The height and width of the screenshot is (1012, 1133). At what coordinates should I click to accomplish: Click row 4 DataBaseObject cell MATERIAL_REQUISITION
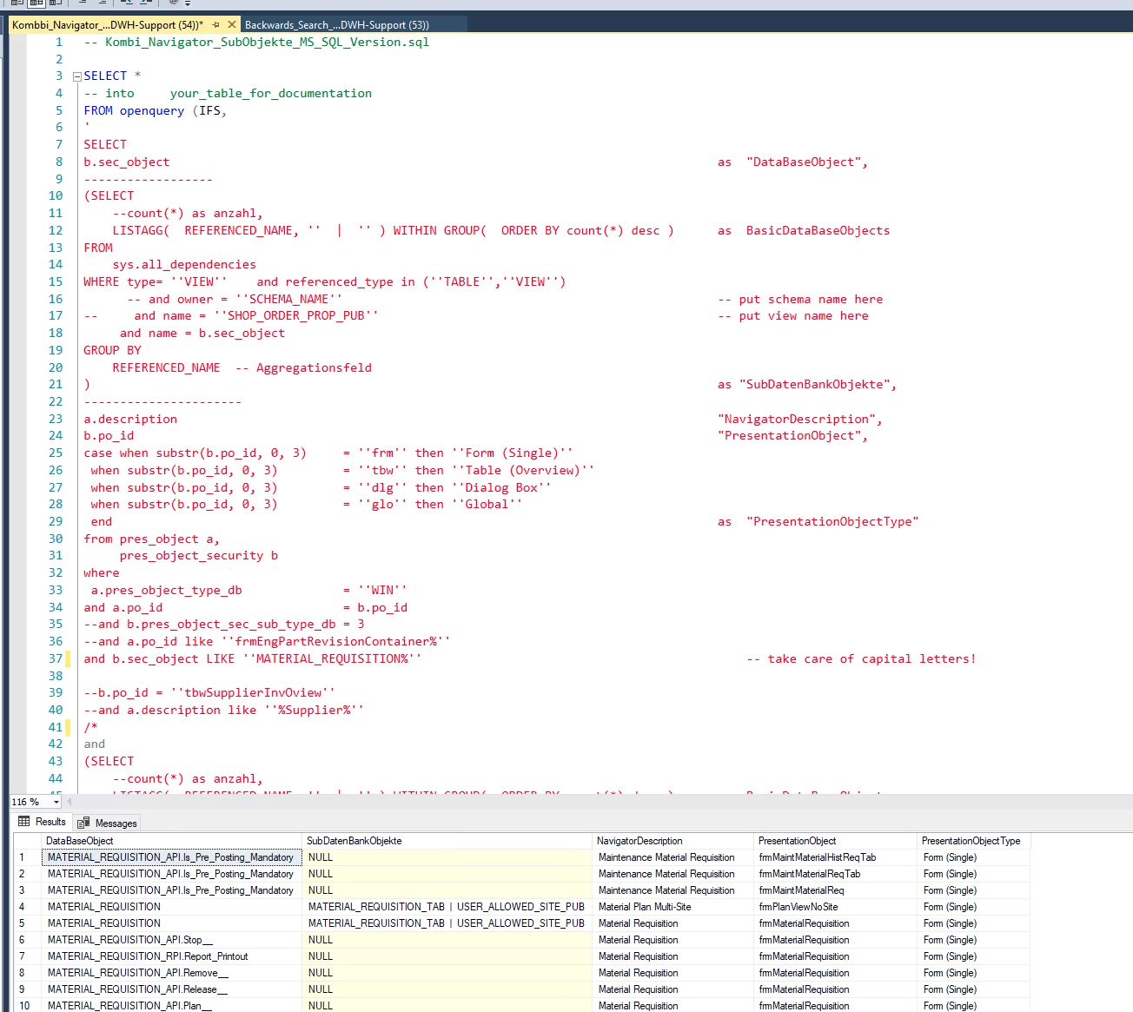point(172,907)
